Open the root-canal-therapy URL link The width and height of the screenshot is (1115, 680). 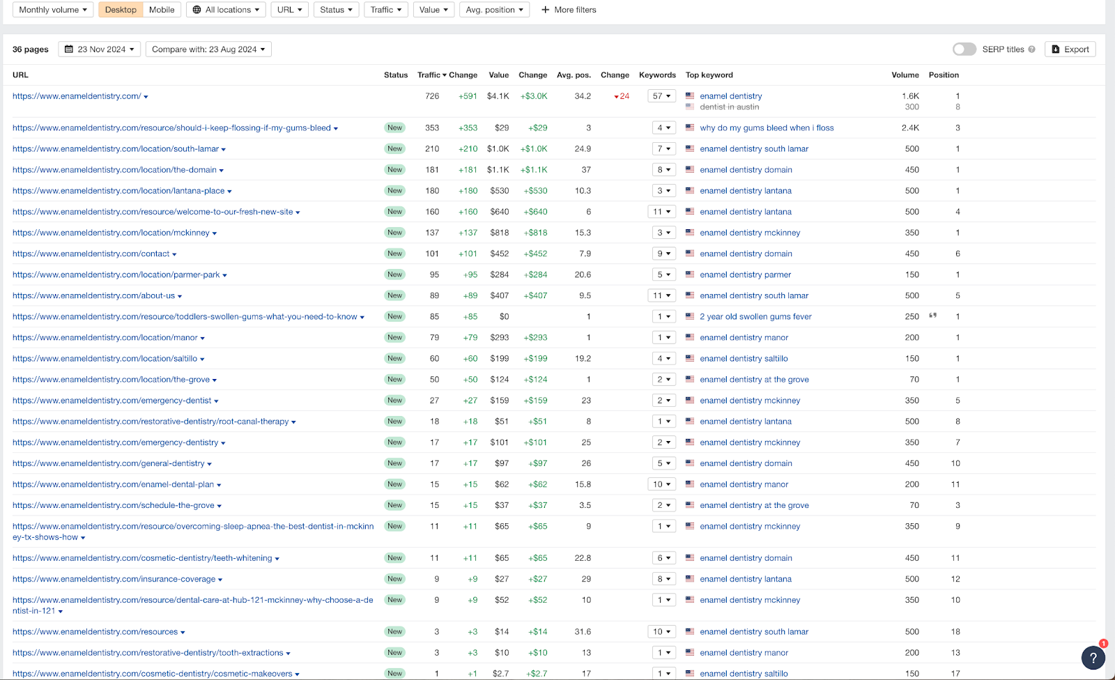click(151, 422)
